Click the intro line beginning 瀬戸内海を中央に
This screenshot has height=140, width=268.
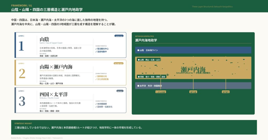pyautogui.click(x=64, y=24)
